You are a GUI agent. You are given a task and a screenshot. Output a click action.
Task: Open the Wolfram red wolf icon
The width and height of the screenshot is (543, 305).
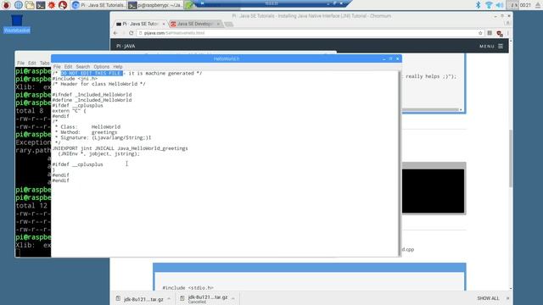pos(62,5)
